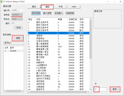The height and width of the screenshot is (96, 124).
Task: Select the 最大扭矩 row
Action: click(x=58, y=57)
